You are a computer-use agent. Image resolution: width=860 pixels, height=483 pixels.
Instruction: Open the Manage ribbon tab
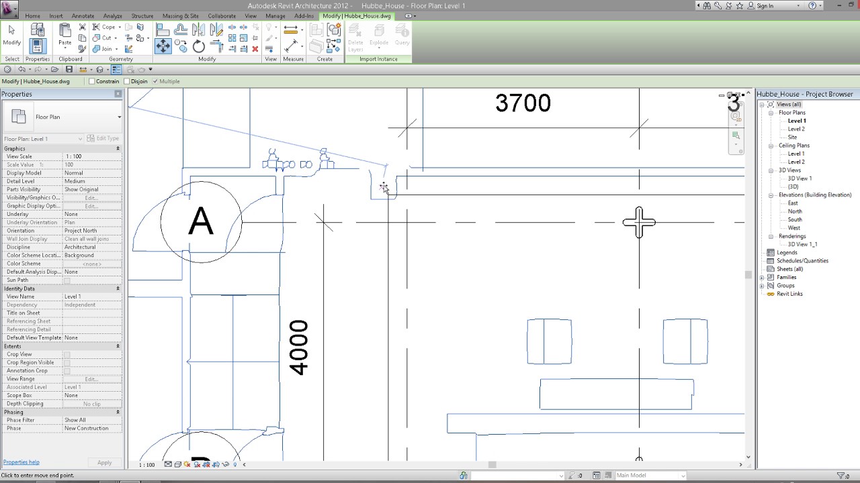pyautogui.click(x=275, y=15)
